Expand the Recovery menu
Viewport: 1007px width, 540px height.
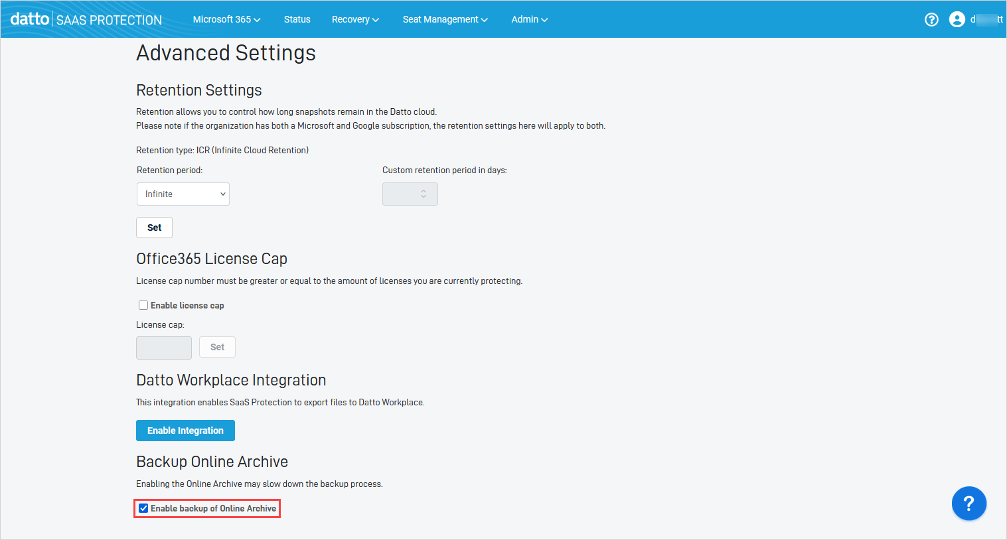(355, 19)
